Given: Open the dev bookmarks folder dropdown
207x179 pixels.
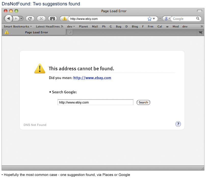Looking at the screenshot, I should tap(71, 27).
